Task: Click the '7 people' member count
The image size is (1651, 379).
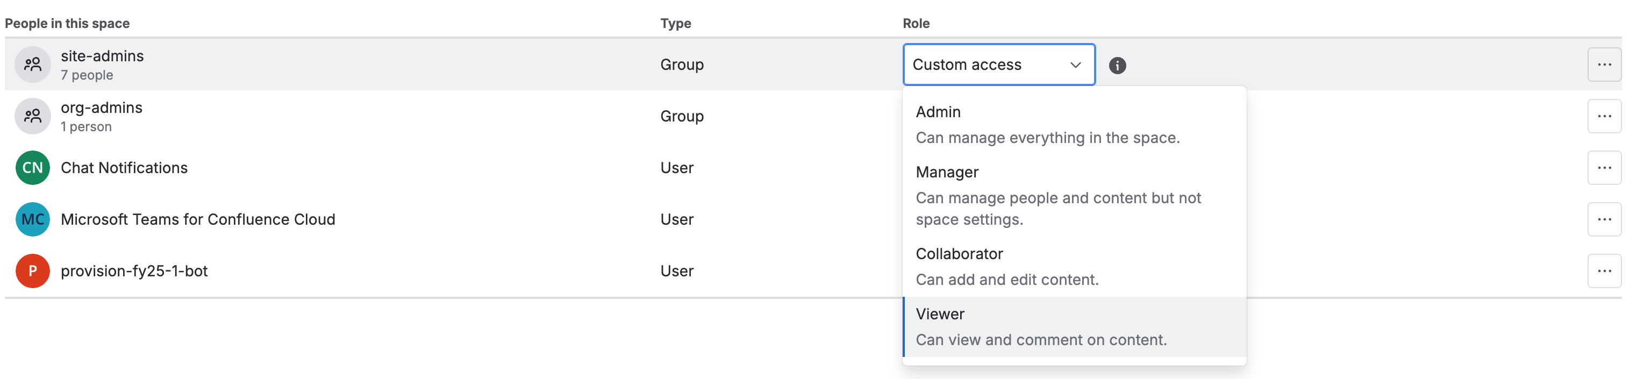Action: [87, 75]
